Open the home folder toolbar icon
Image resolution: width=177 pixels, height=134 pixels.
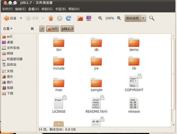click(x=80, y=18)
